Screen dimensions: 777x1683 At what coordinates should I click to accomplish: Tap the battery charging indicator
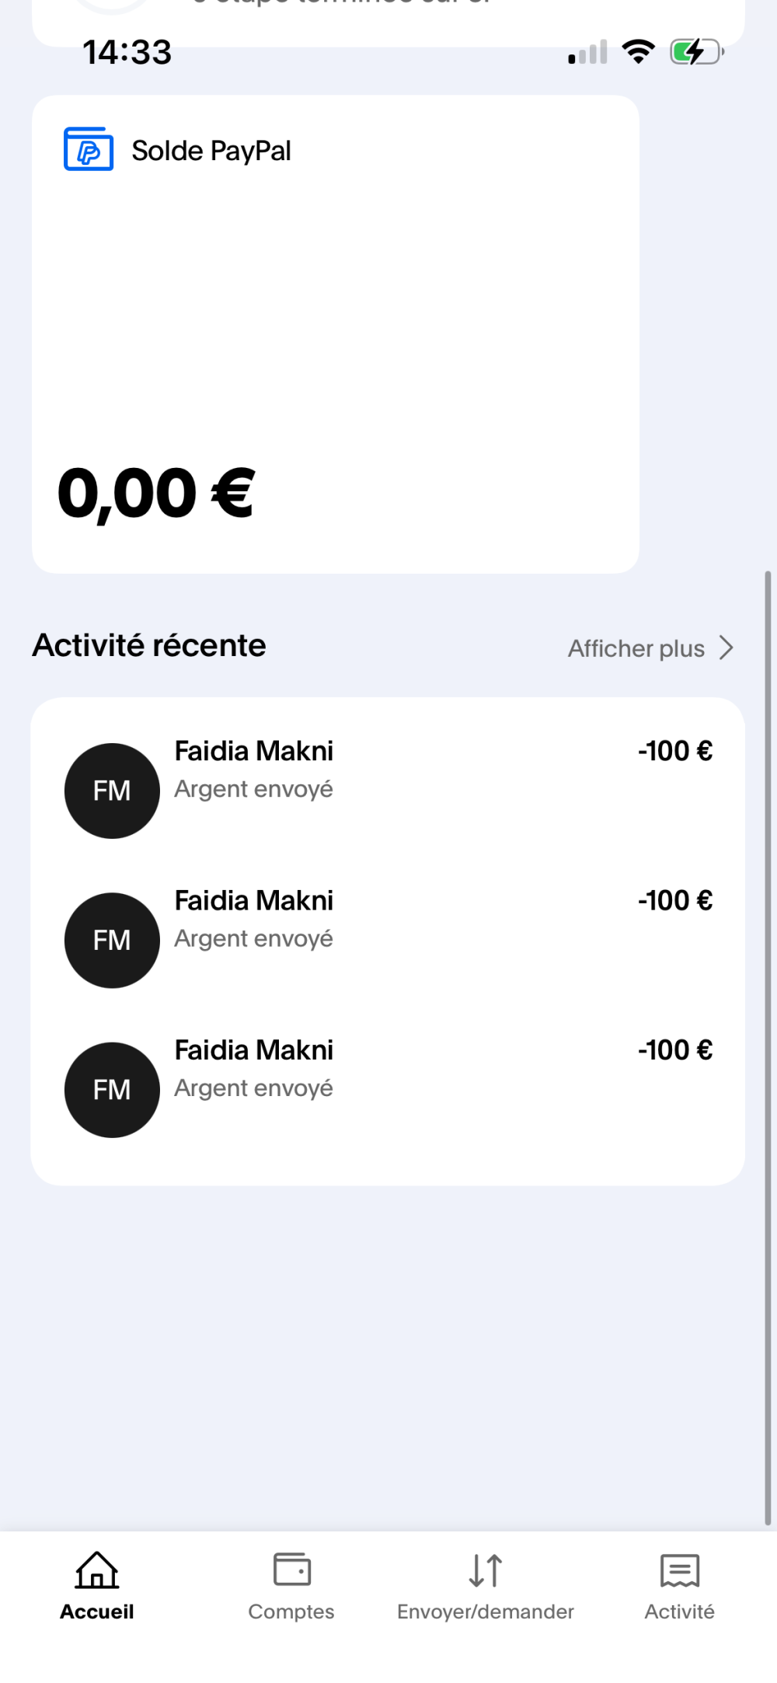click(696, 52)
